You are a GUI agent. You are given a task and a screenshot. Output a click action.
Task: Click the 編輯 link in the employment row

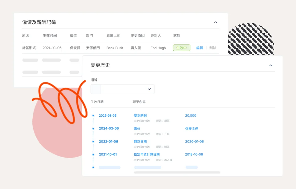(200, 48)
